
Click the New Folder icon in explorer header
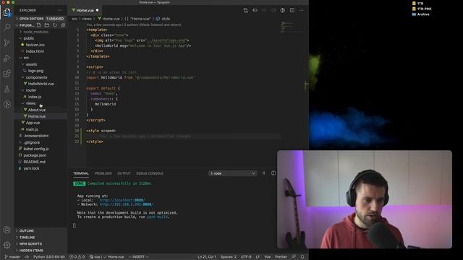click(46, 25)
